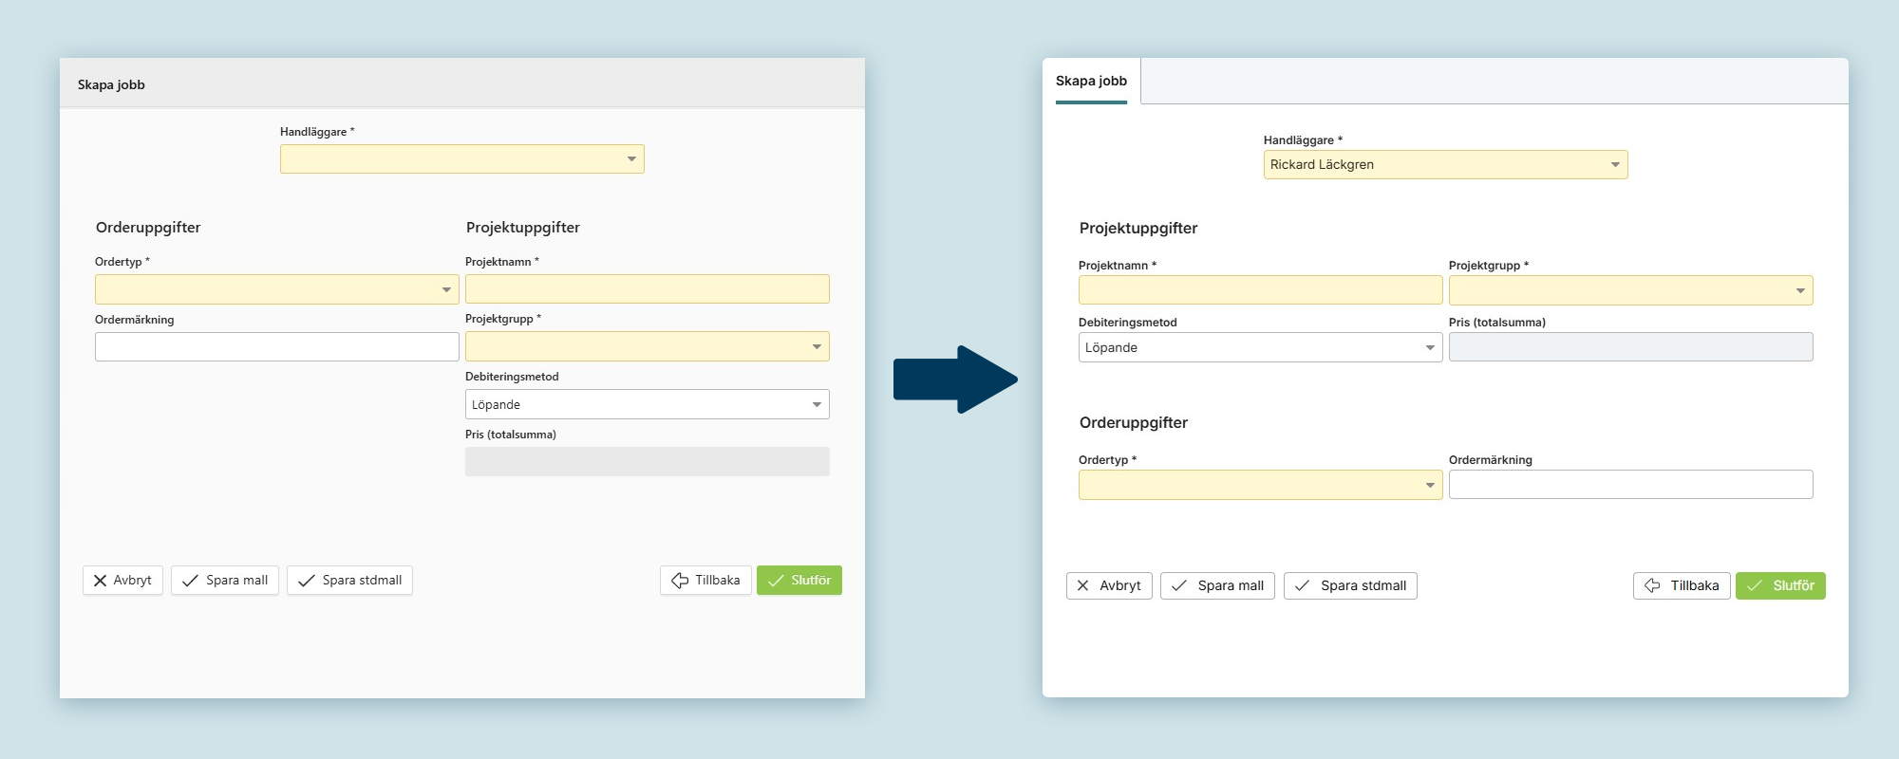The width and height of the screenshot is (1899, 759).
Task: Select the Skapa jobb tab on the right
Action: 1091,82
